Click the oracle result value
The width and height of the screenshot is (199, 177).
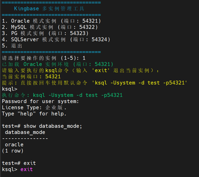pos(14,145)
